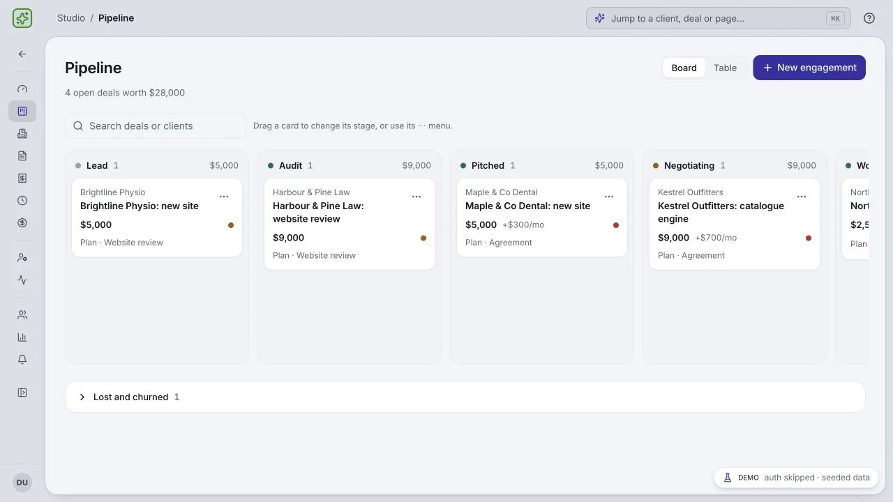Open the dashboard gauge icon
The height and width of the screenshot is (502, 893).
pyautogui.click(x=22, y=89)
